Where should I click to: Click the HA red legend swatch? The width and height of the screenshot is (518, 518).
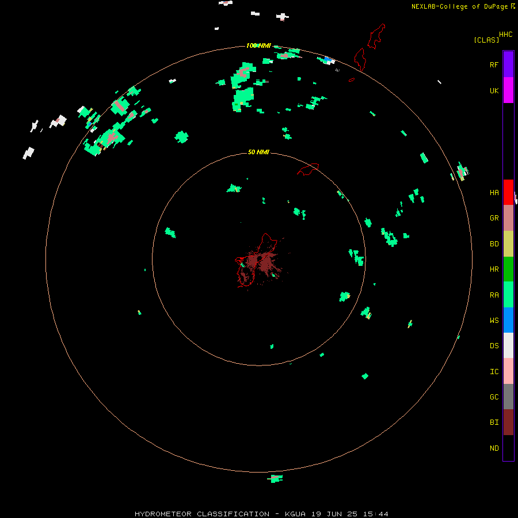tap(508, 192)
